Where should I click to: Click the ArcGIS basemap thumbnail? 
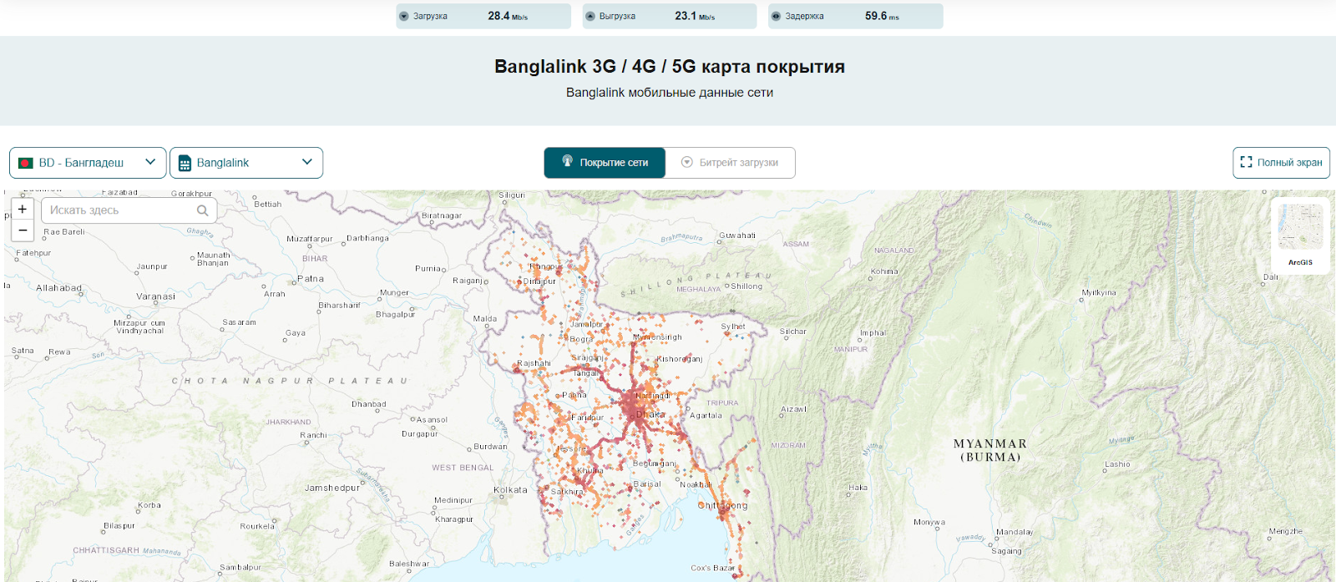(1300, 227)
